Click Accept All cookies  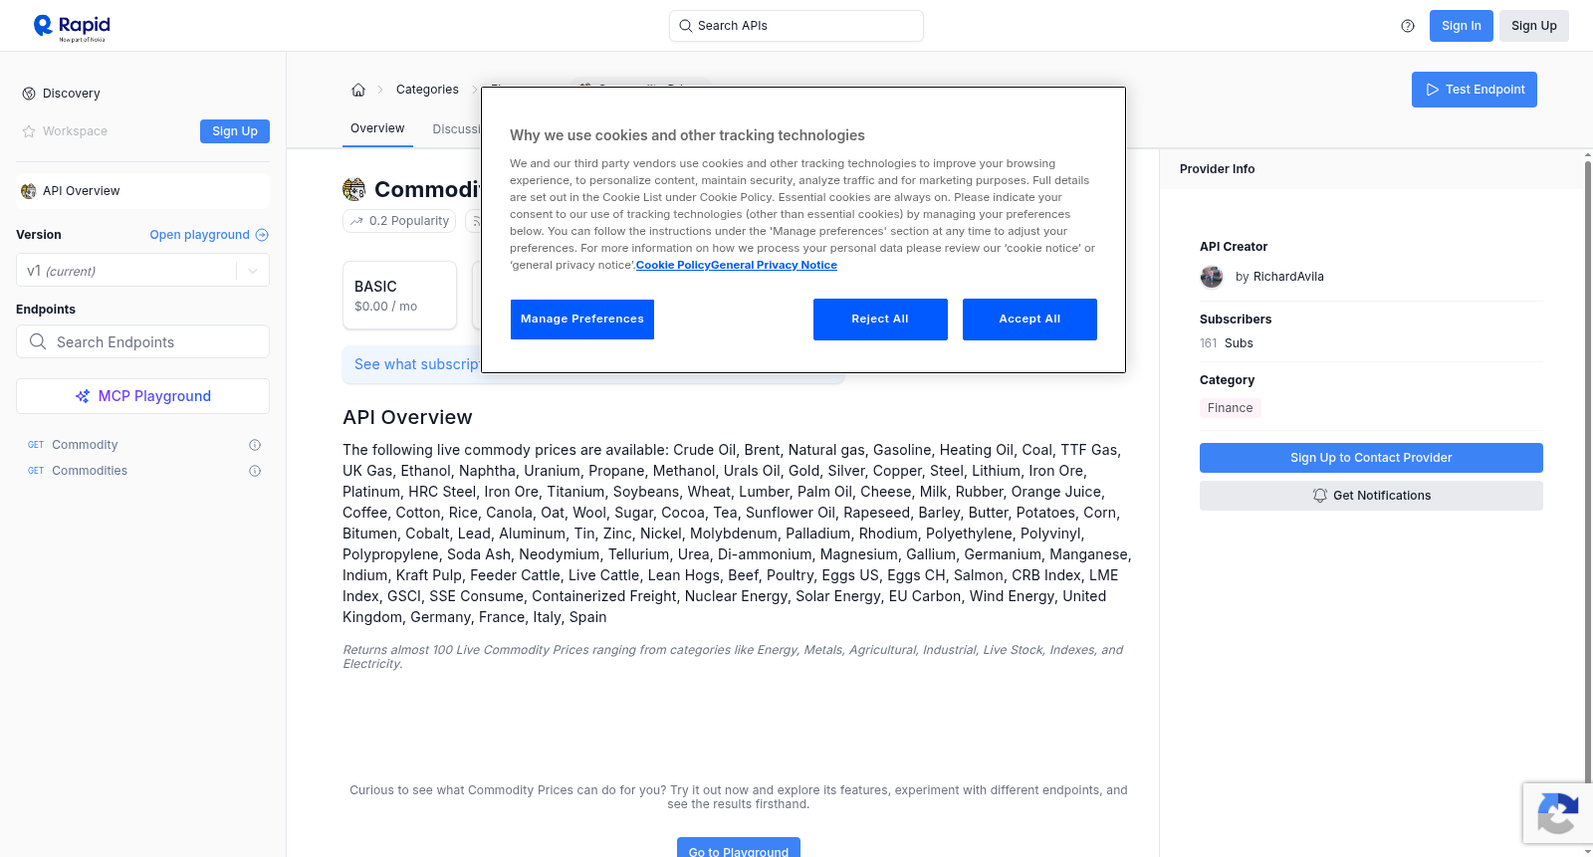tap(1029, 320)
